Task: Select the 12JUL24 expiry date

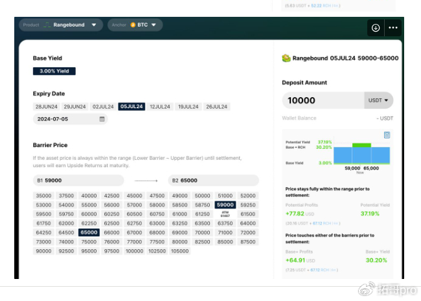Action: point(160,107)
